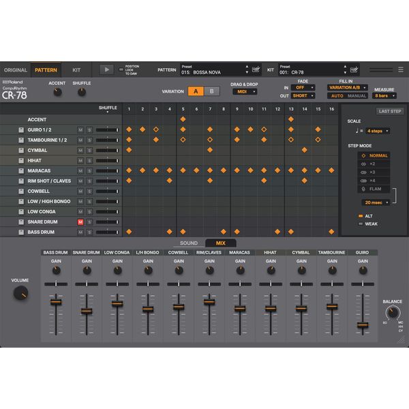Mute the Guiro 1/2 track
The width and height of the screenshot is (409, 409).
pos(80,130)
